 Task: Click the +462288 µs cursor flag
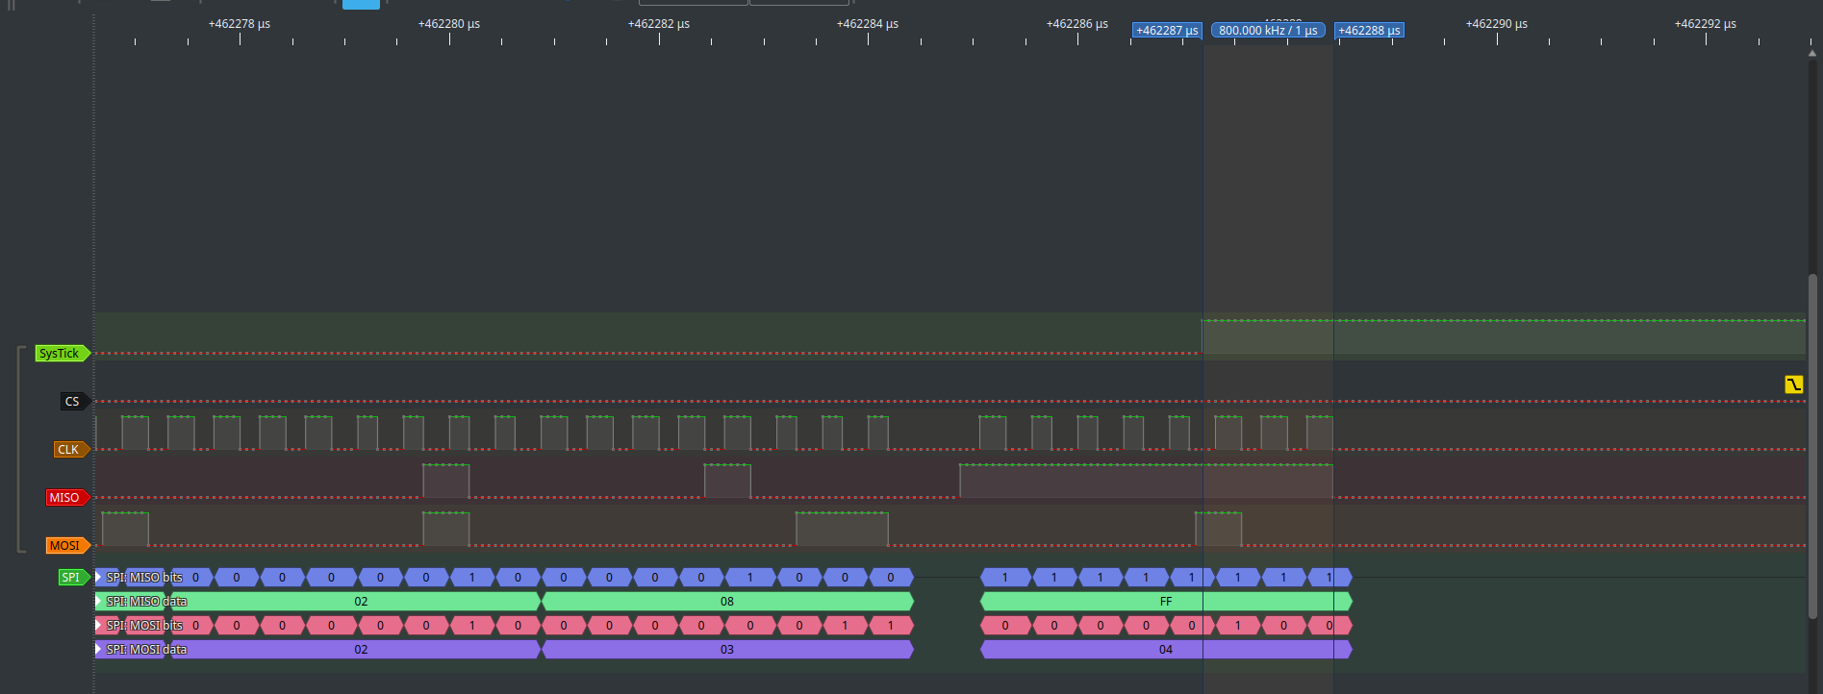[x=1369, y=31]
